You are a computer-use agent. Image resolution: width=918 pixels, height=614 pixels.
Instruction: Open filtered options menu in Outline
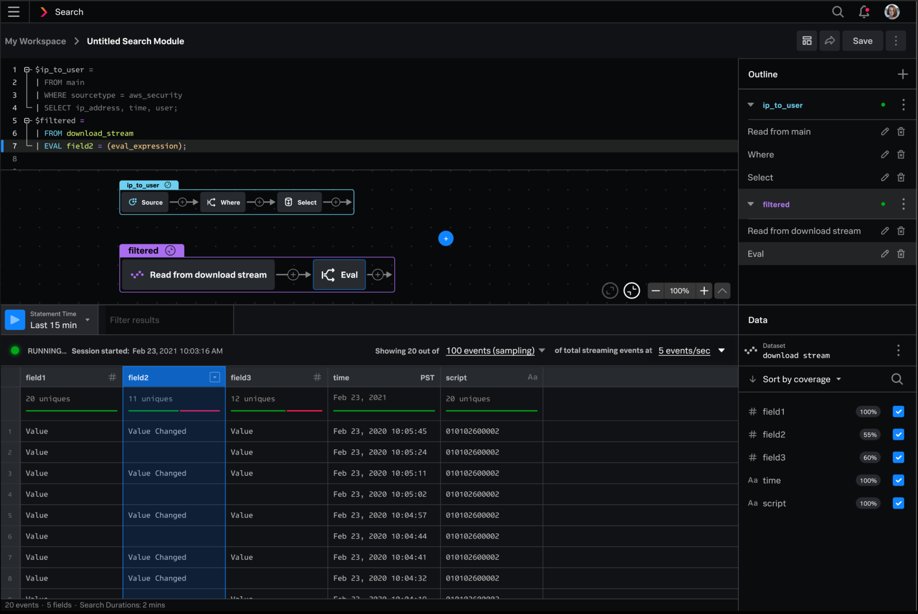[x=903, y=204]
